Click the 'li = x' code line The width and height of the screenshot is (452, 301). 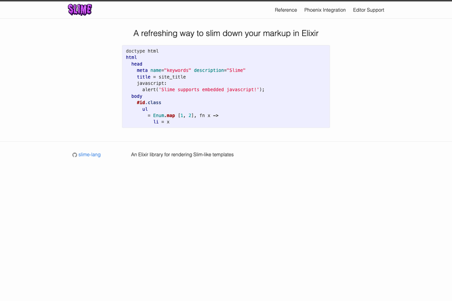point(162,122)
